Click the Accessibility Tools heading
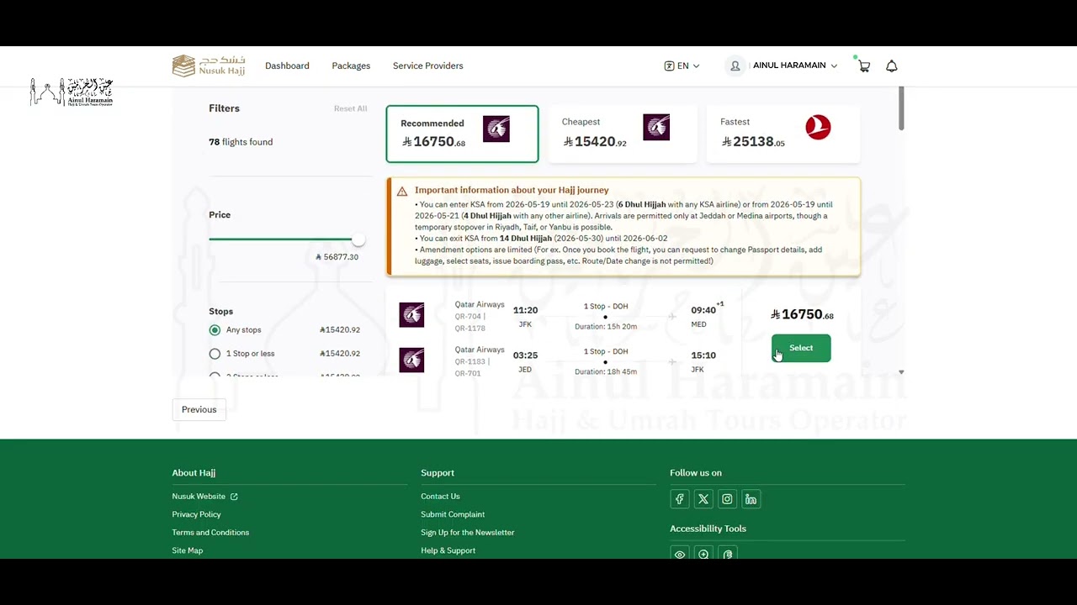 point(708,529)
